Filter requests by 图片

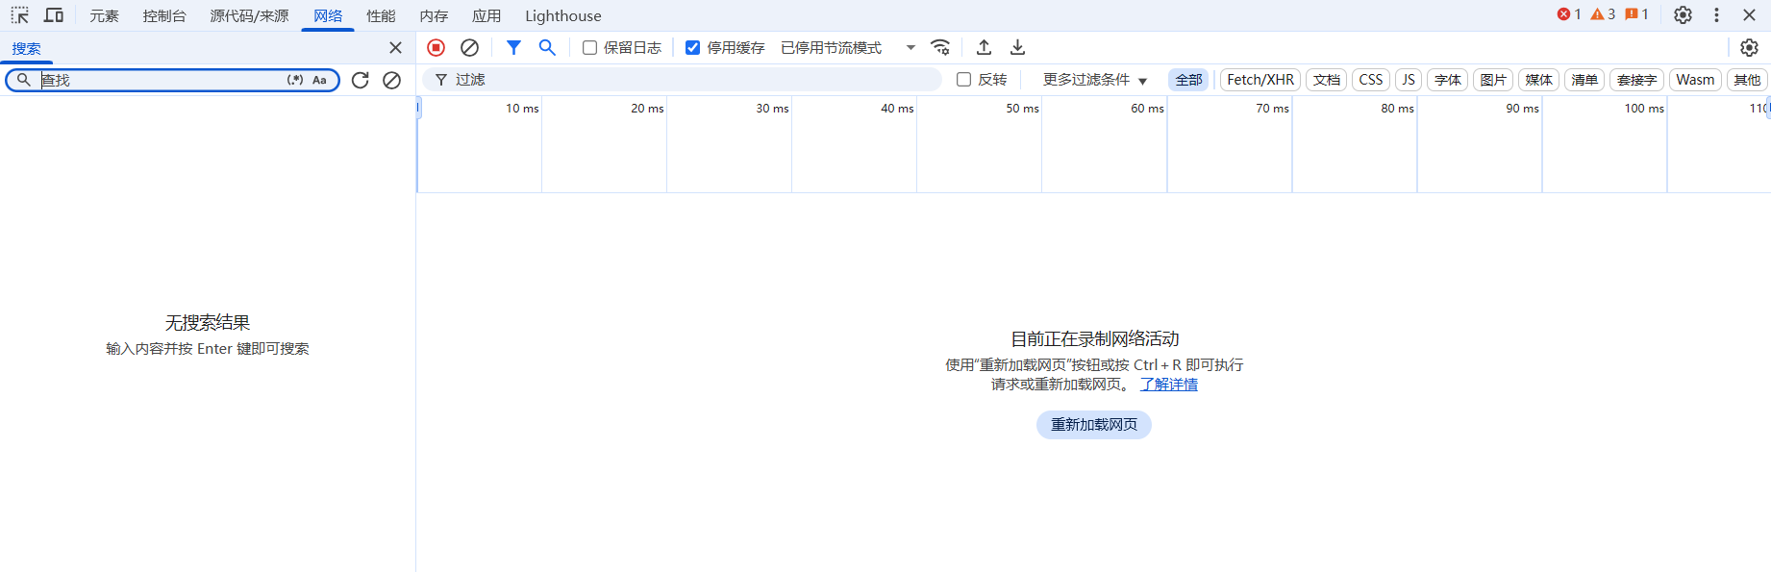coord(1493,80)
